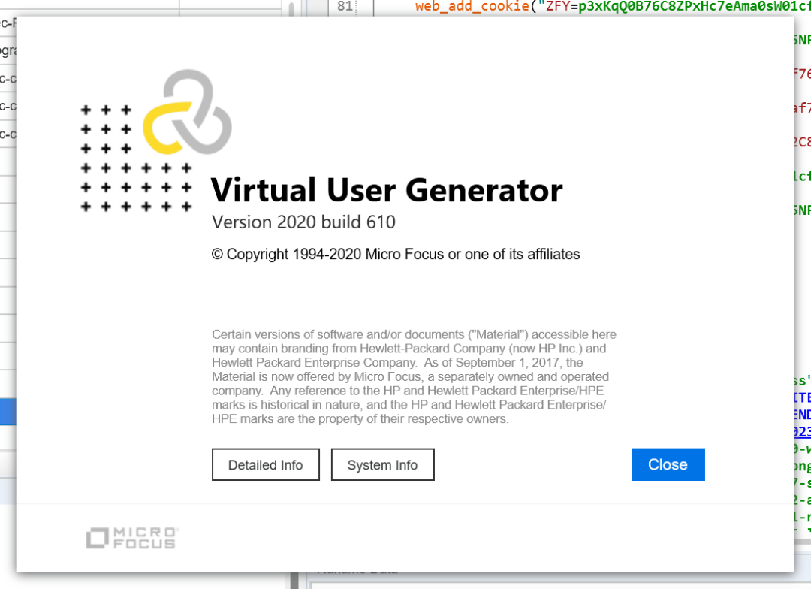Click the left panel's vertical scrollbar thumb
The height and width of the screenshot is (589, 811).
pos(291,9)
